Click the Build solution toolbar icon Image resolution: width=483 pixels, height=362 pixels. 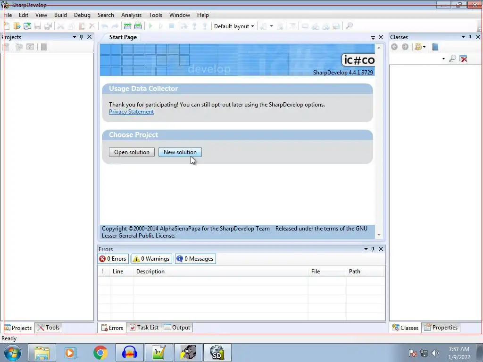tap(127, 26)
